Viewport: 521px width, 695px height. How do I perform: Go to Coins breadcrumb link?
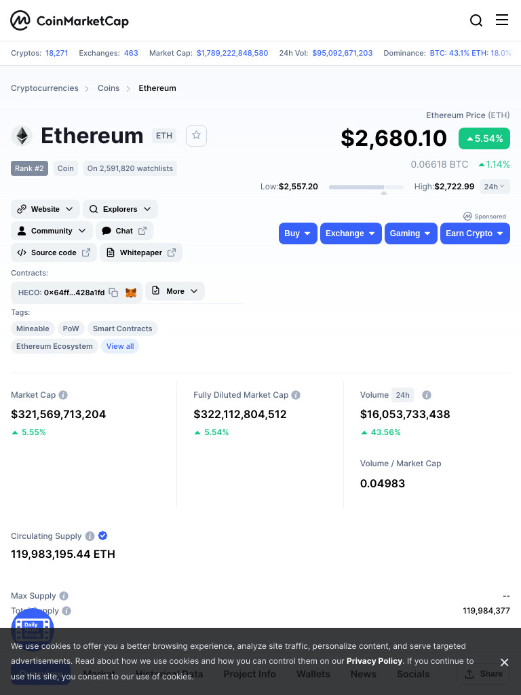(109, 88)
